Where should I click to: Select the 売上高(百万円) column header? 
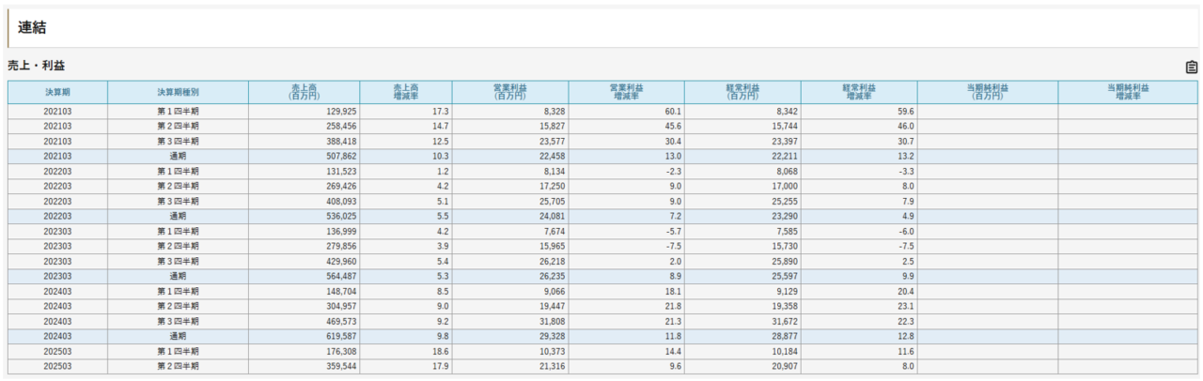point(305,92)
